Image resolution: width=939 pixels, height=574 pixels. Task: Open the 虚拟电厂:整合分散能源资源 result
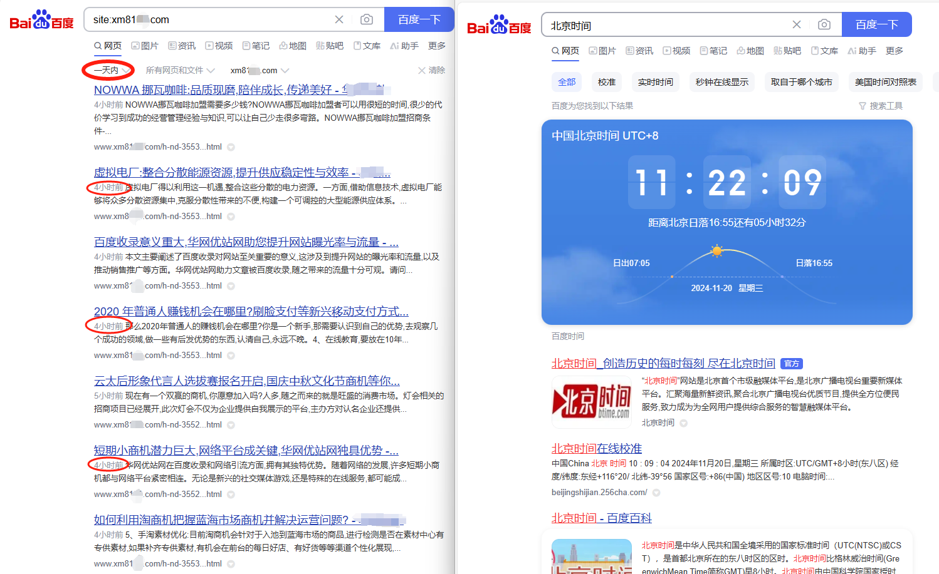[242, 172]
